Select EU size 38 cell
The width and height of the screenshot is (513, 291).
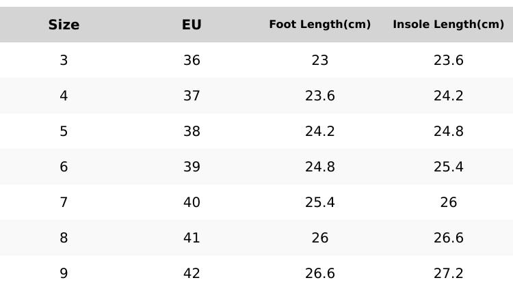coord(192,132)
